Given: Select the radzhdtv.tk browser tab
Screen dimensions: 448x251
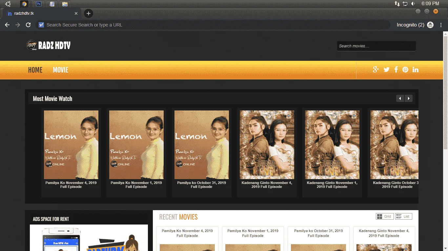Looking at the screenshot, I should [x=42, y=13].
